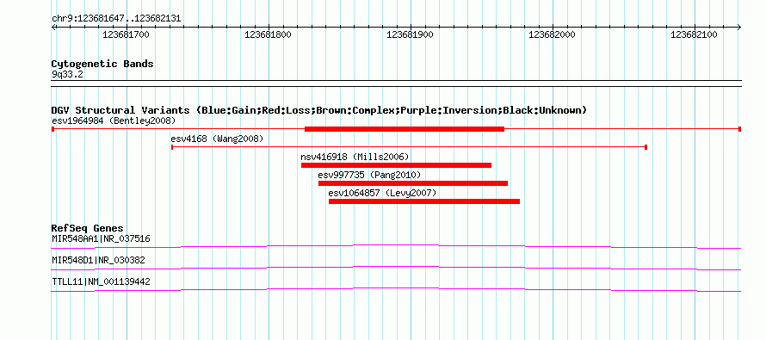766x340 pixels.
Task: Click the red bar of esv1064857
Action: tap(424, 201)
